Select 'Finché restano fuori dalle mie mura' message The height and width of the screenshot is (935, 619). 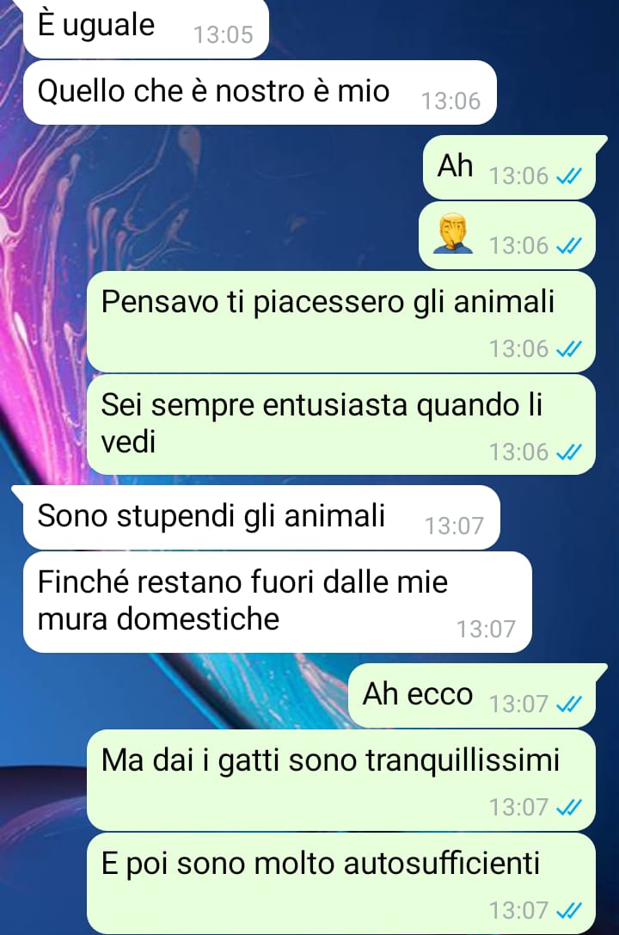277,602
